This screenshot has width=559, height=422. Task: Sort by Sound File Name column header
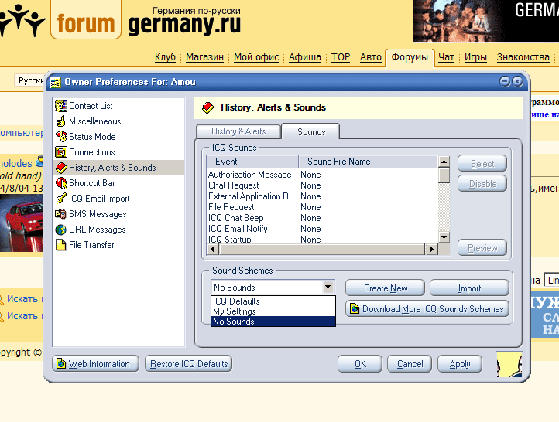coord(368,162)
